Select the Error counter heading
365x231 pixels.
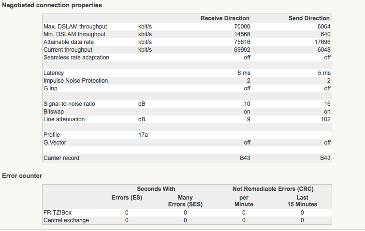22,175
